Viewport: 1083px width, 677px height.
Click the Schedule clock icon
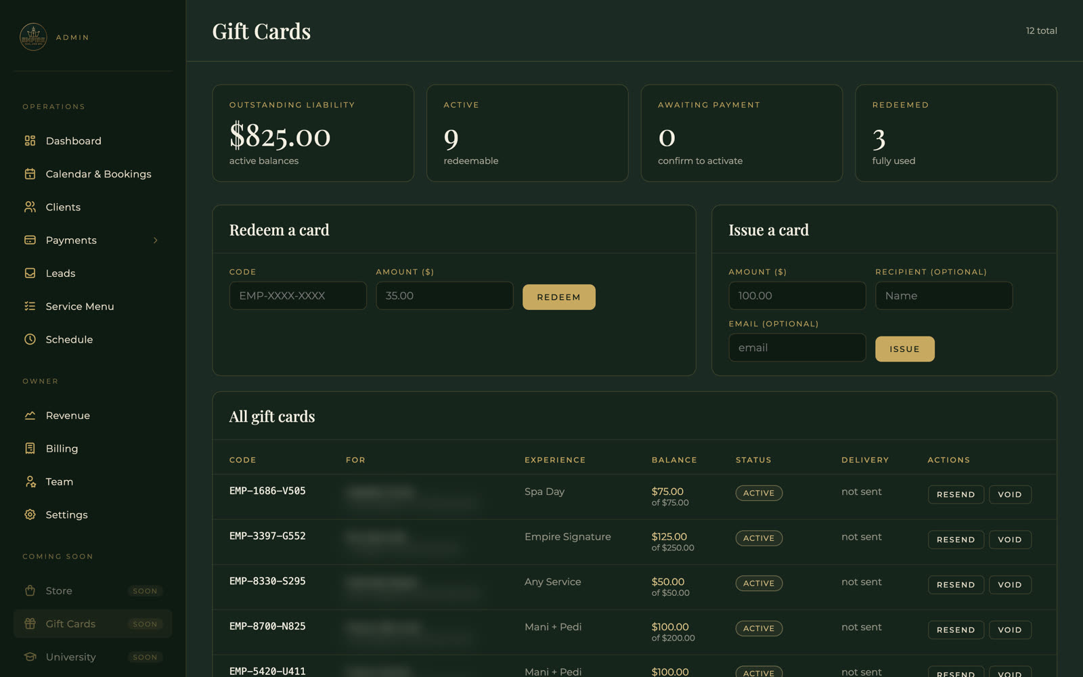(x=30, y=340)
